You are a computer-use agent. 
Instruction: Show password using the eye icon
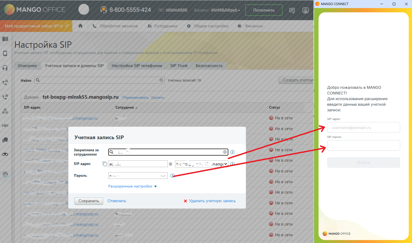tap(163, 176)
